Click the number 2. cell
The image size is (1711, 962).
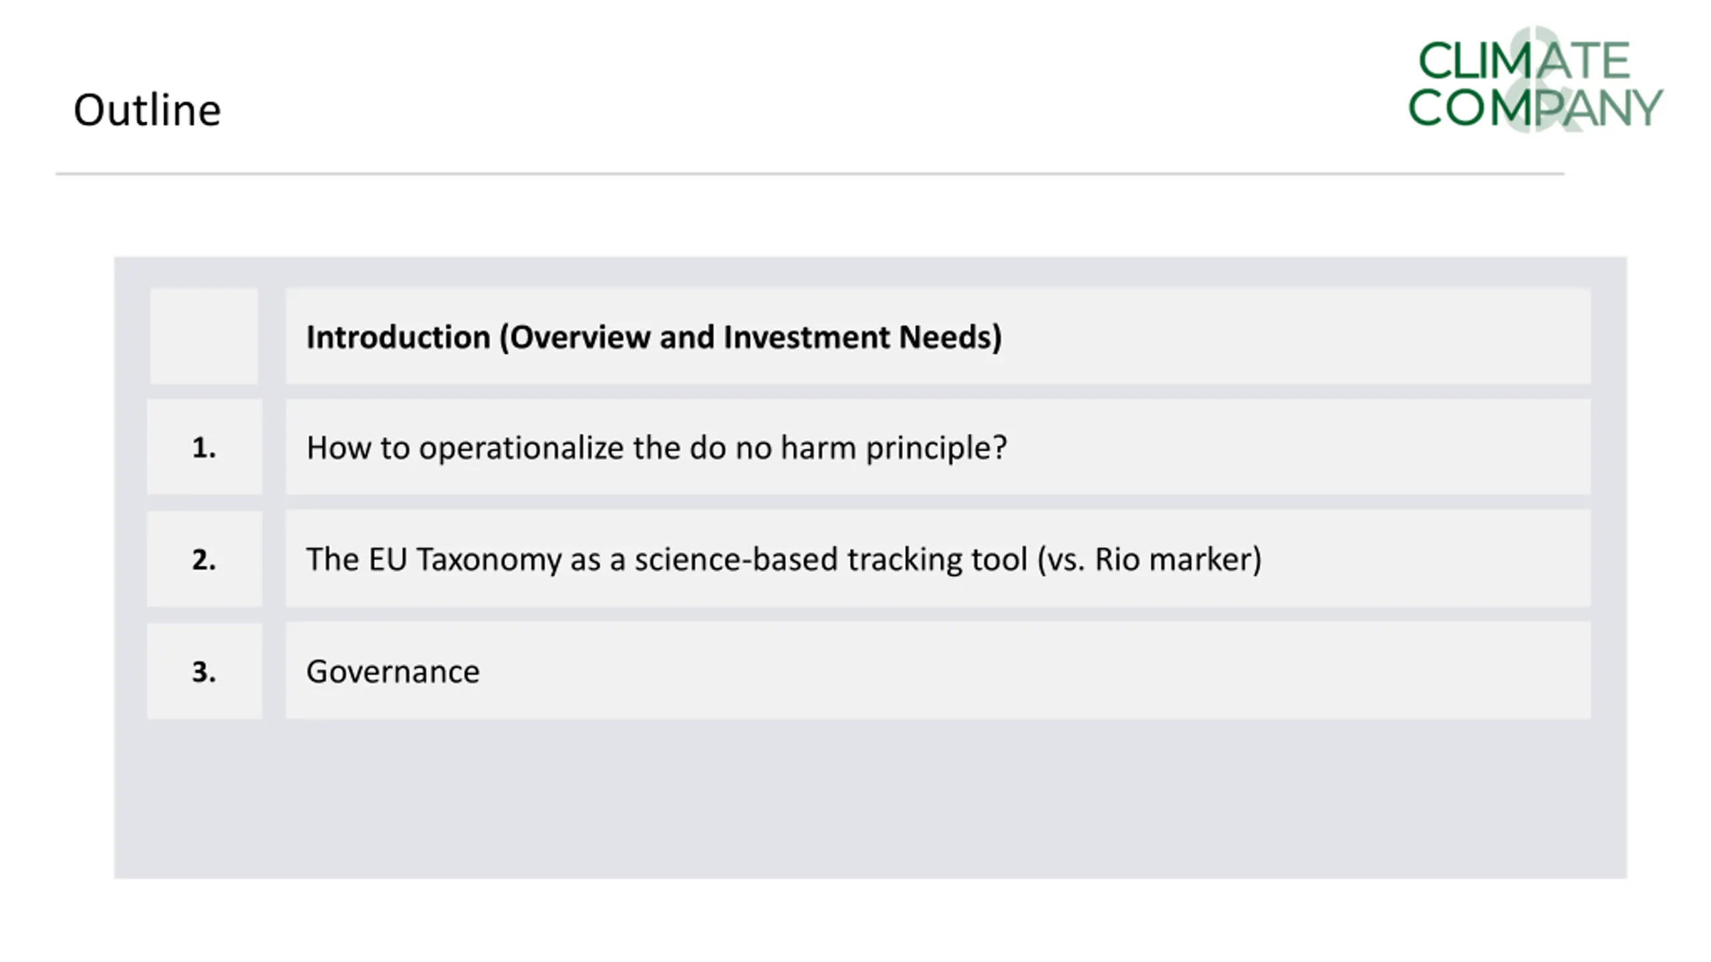coord(204,558)
